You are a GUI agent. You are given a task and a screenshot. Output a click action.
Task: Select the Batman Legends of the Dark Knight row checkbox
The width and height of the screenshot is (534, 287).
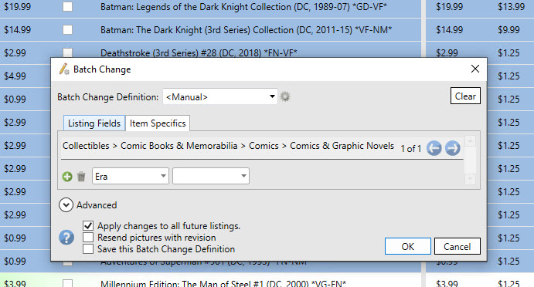[x=67, y=6]
